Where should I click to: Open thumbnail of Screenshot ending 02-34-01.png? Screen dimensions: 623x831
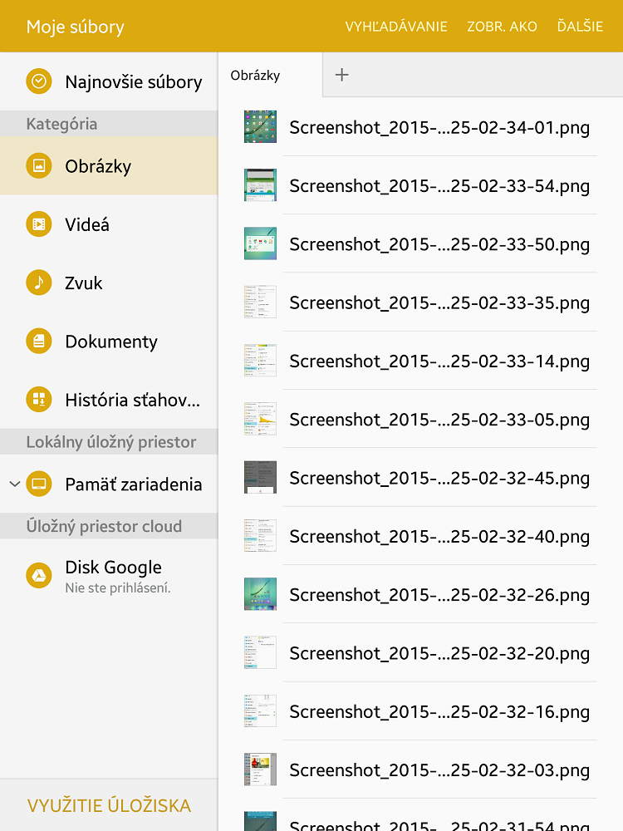(260, 127)
